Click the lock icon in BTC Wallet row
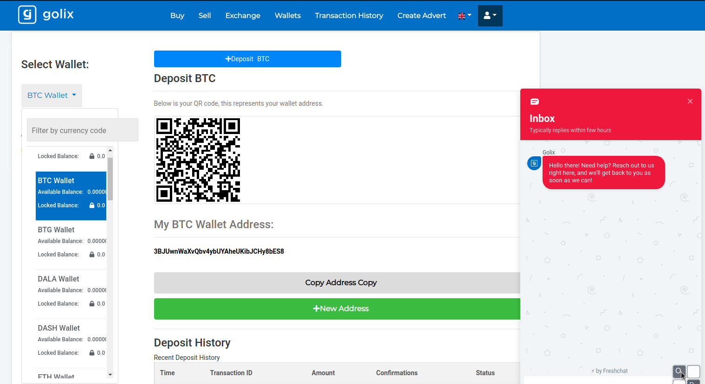Screen dimensions: 705x384 click(92, 205)
